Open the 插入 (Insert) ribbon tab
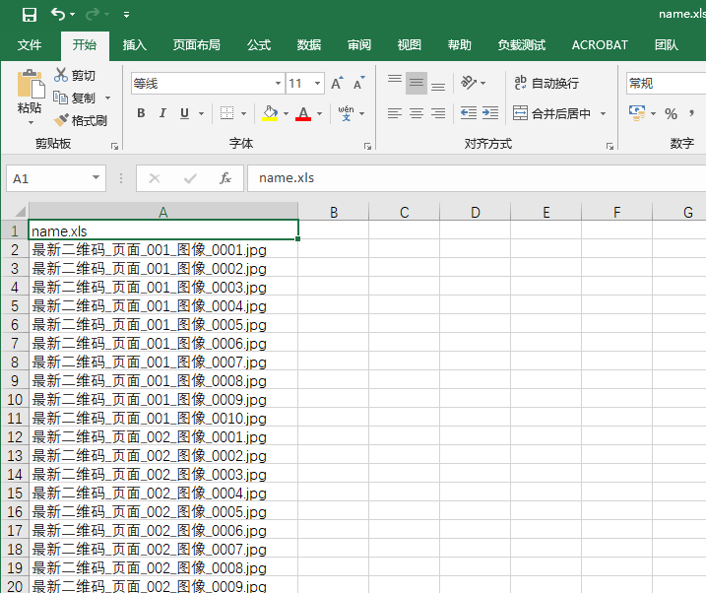 pos(135,45)
